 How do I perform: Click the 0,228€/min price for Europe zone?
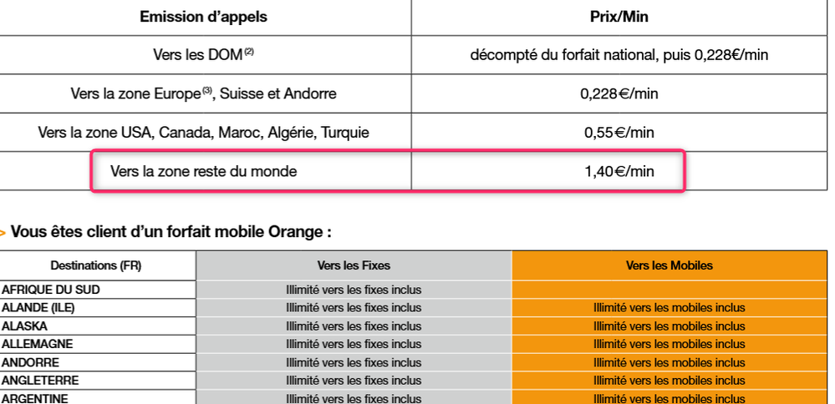point(619,93)
